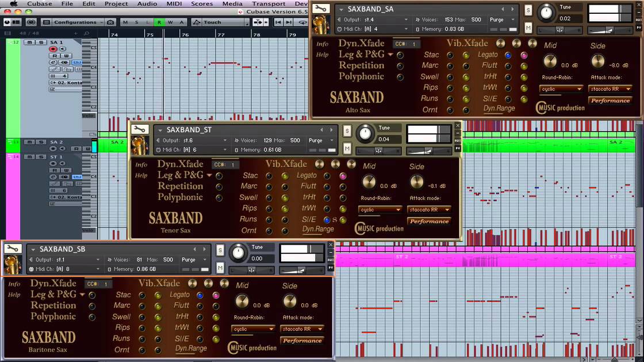Click the camera snapshot icon after Configurations
The image size is (644, 362).
[110, 22]
